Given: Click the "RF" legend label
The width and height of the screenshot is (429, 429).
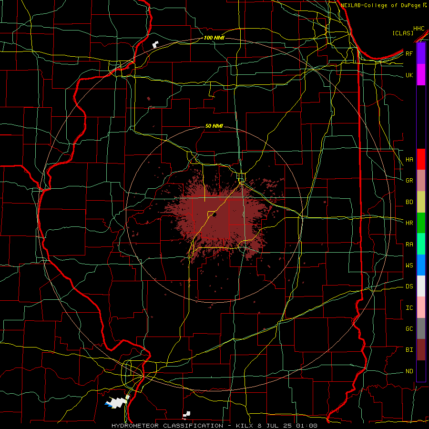Looking at the screenshot, I should click(x=409, y=53).
